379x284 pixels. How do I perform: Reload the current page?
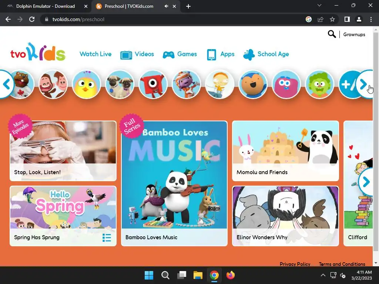(32, 19)
